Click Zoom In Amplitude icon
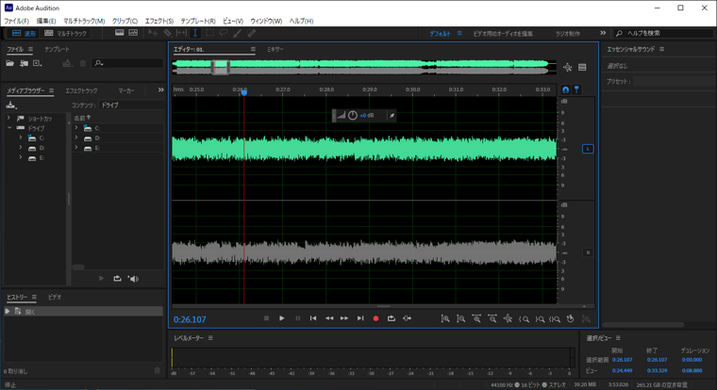The width and height of the screenshot is (717, 390). [445, 318]
